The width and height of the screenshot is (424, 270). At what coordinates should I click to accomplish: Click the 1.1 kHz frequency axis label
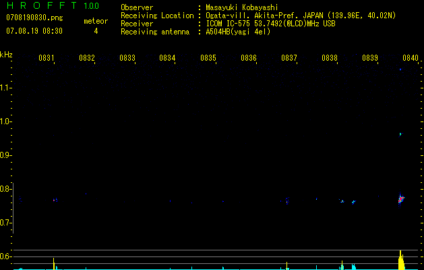tap(6, 88)
